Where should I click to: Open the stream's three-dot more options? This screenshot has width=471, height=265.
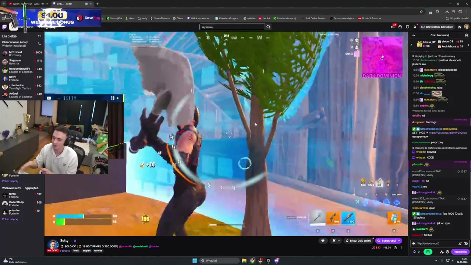[401, 248]
